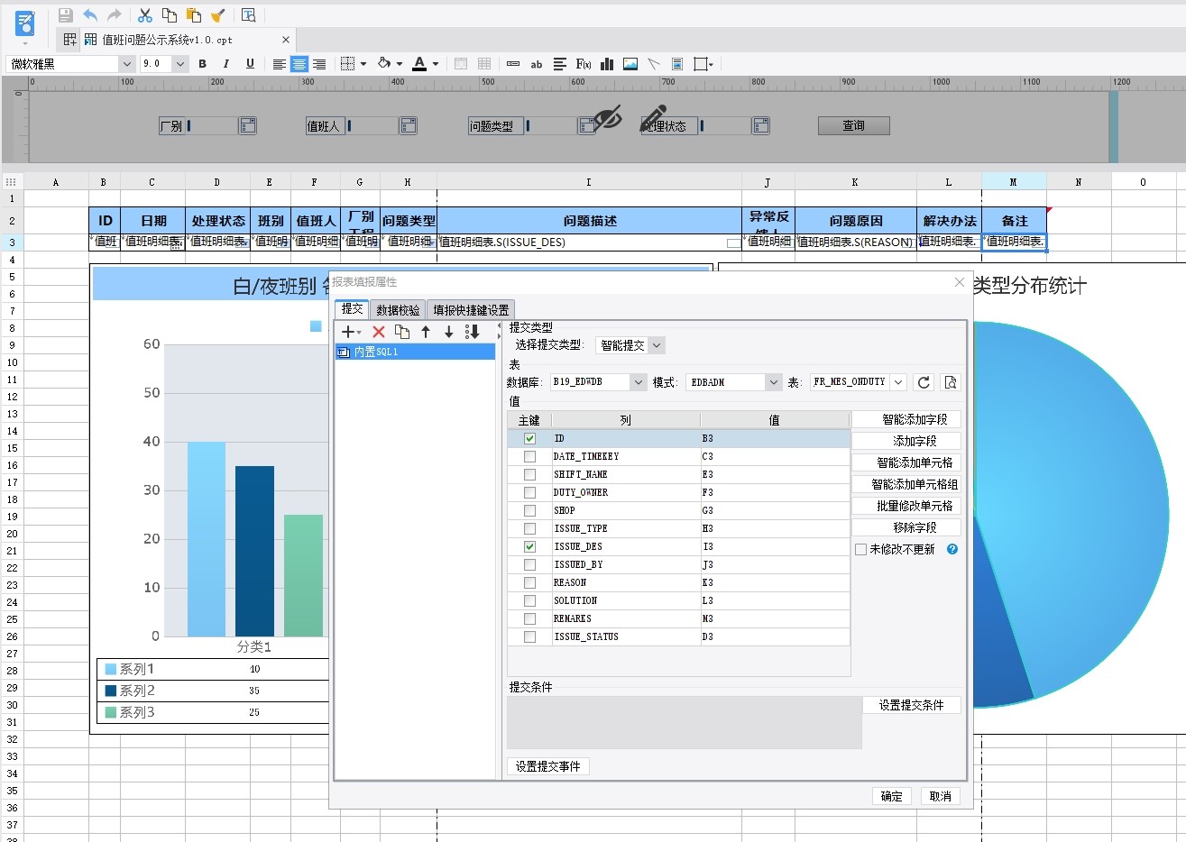Image resolution: width=1186 pixels, height=842 pixels.
Task: Click the format painter brush icon
Action: (x=217, y=15)
